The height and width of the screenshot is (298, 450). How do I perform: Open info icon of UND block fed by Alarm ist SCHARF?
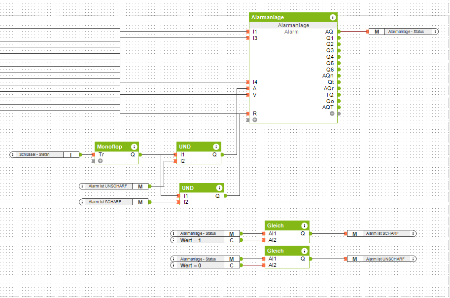(219, 188)
